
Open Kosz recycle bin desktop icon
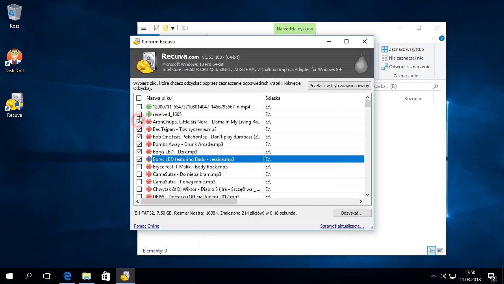(15, 16)
